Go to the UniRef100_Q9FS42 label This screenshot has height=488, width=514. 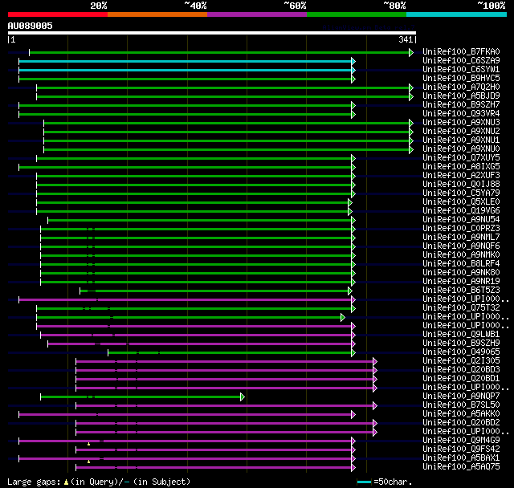461,449
